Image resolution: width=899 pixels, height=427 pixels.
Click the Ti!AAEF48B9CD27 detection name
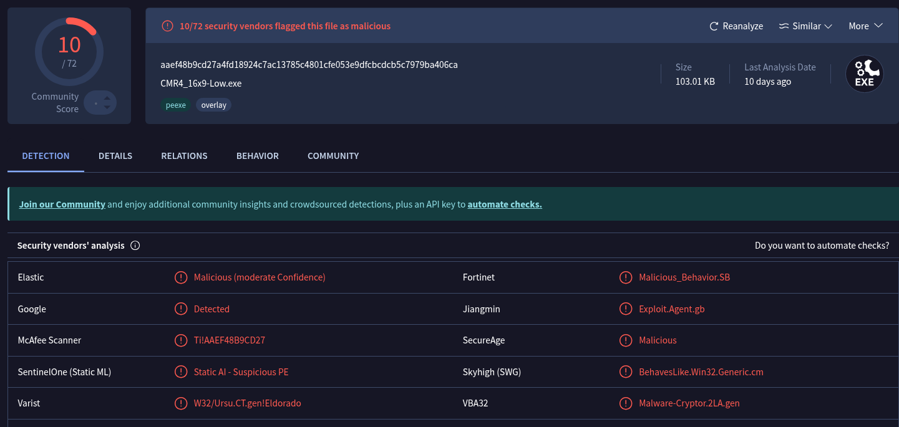230,340
